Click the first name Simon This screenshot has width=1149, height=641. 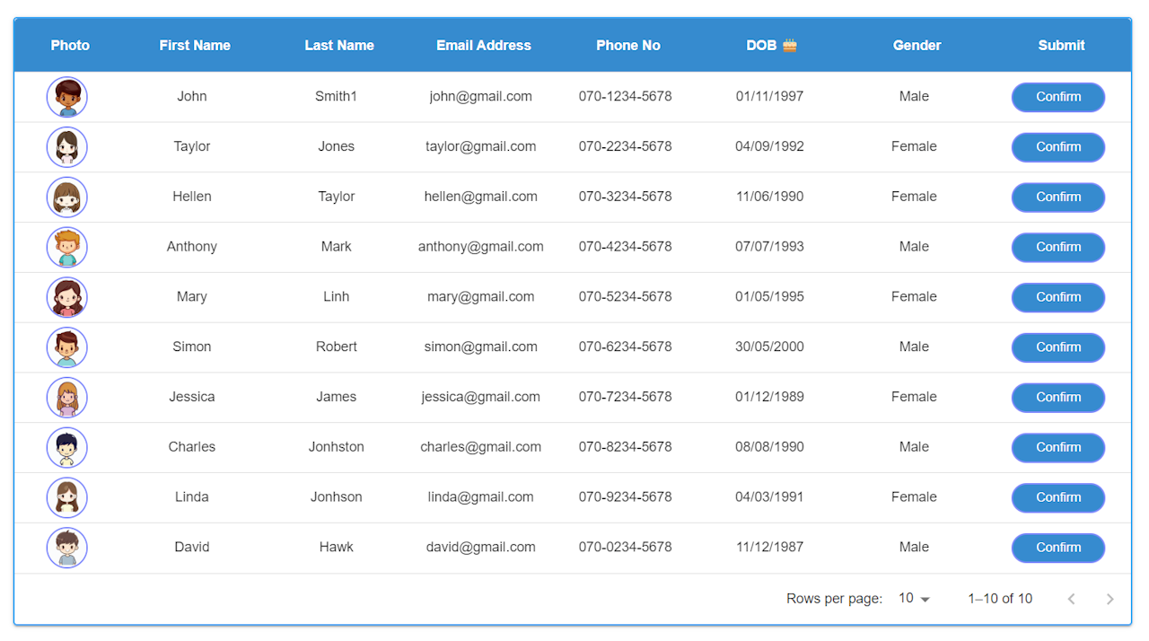(192, 347)
